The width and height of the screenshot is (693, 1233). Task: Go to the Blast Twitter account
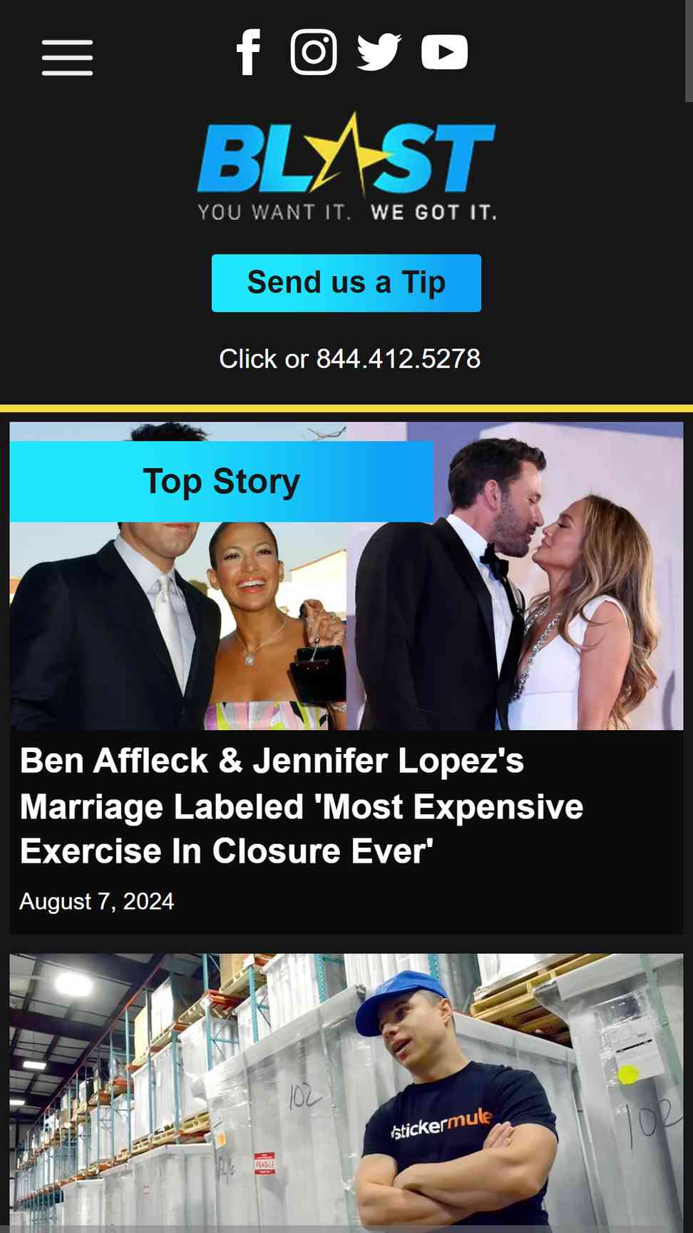tap(379, 52)
